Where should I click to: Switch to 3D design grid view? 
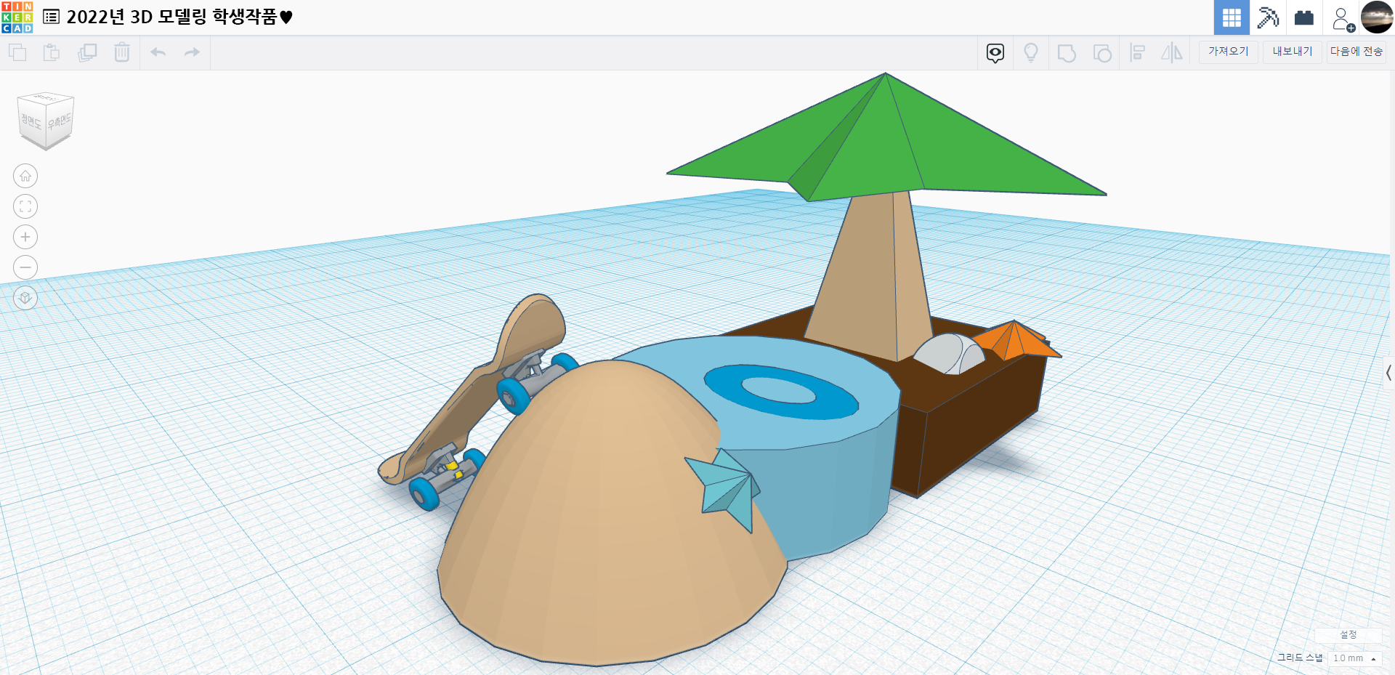[1232, 17]
